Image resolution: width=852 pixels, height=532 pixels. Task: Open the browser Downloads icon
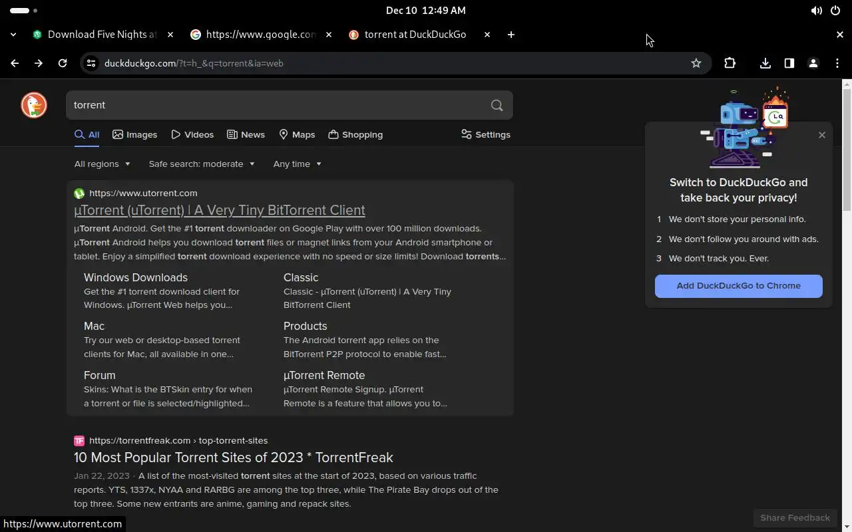[765, 63]
